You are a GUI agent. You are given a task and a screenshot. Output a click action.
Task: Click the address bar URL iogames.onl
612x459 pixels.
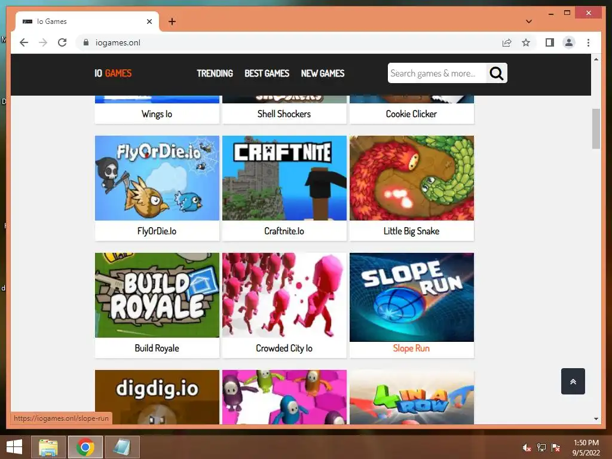[x=118, y=42]
